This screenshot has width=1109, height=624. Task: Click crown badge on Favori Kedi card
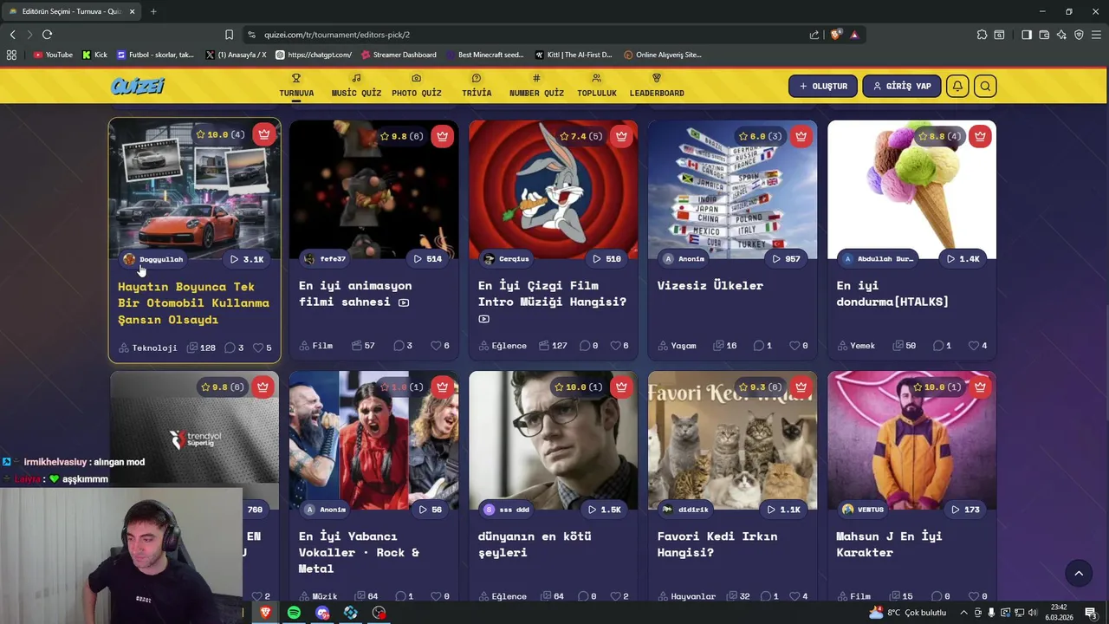801,387
